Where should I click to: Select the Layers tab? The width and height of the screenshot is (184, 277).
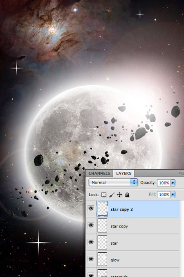tap(123, 173)
